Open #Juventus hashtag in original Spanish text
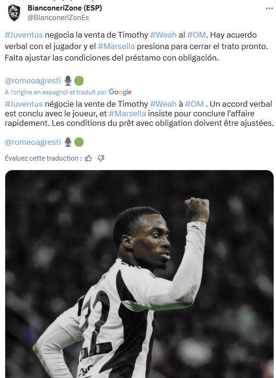The image size is (276, 378). point(24,35)
